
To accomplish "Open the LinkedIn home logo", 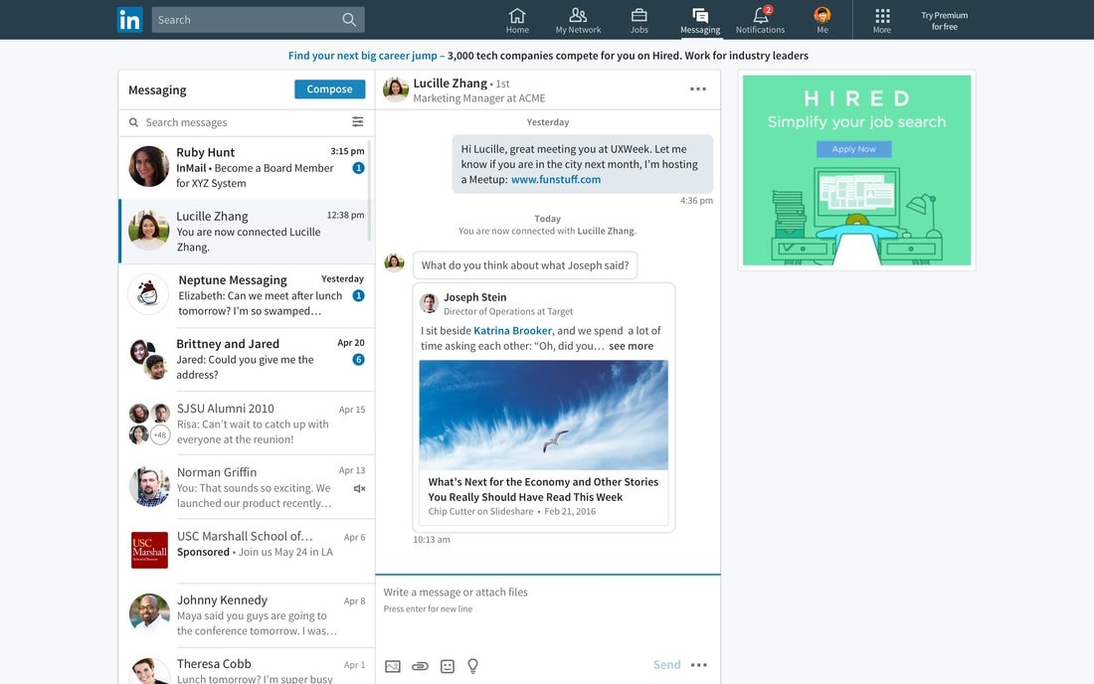I will click(129, 19).
